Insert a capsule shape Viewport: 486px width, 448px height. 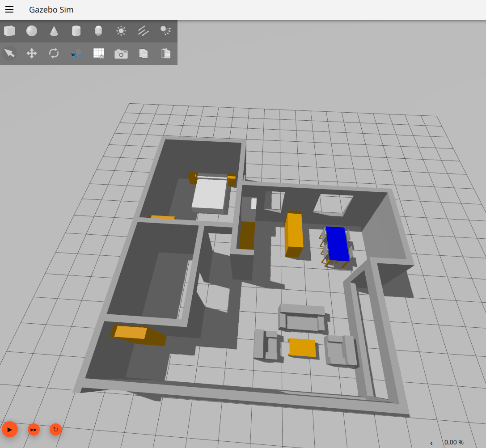click(98, 31)
